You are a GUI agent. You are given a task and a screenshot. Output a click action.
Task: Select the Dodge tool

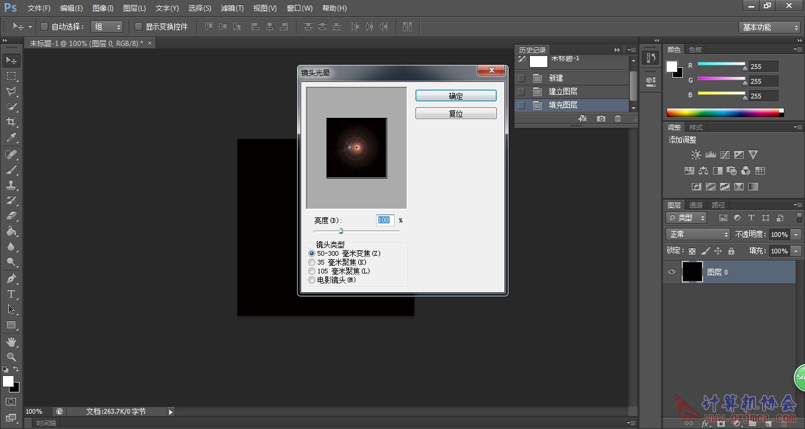tap(11, 262)
